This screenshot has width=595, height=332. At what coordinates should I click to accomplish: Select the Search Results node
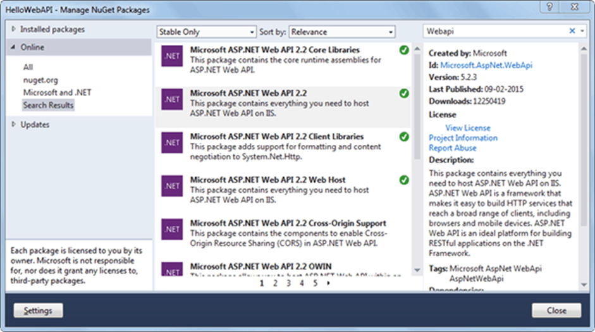48,105
